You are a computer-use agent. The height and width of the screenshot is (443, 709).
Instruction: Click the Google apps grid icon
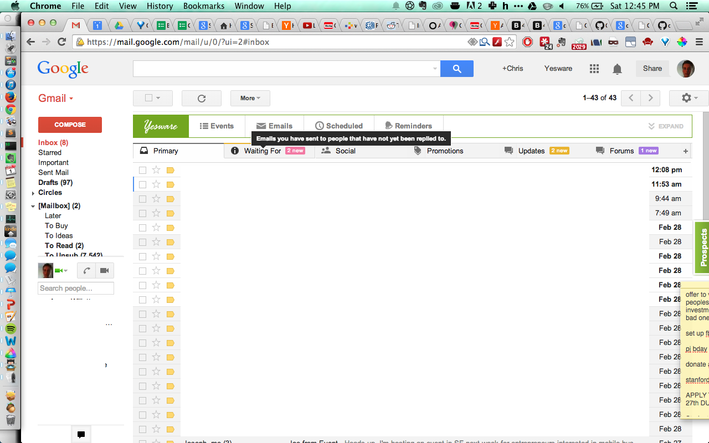tap(594, 69)
